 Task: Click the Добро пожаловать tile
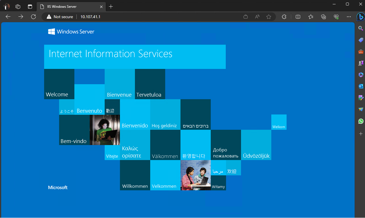click(226, 145)
